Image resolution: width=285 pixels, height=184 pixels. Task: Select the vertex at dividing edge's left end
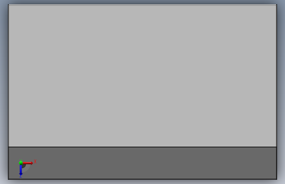click(8, 147)
